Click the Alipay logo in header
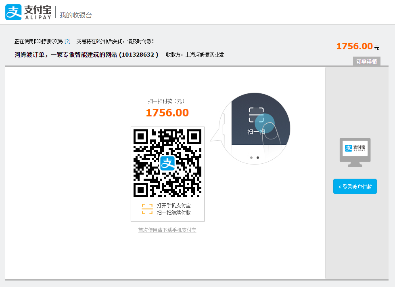This screenshot has height=287, width=395. pyautogui.click(x=28, y=12)
